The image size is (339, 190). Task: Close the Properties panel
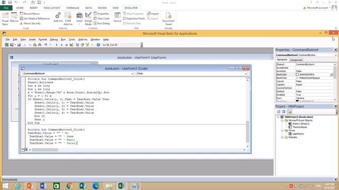pyautogui.click(x=335, y=50)
